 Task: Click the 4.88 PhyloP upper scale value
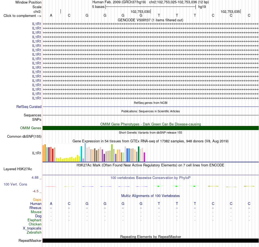point(35,178)
